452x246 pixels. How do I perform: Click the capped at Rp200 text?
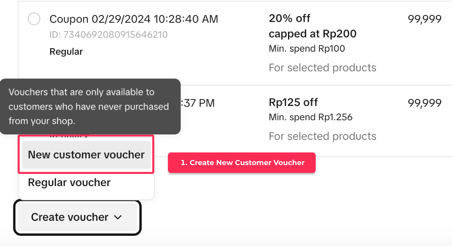point(313,34)
